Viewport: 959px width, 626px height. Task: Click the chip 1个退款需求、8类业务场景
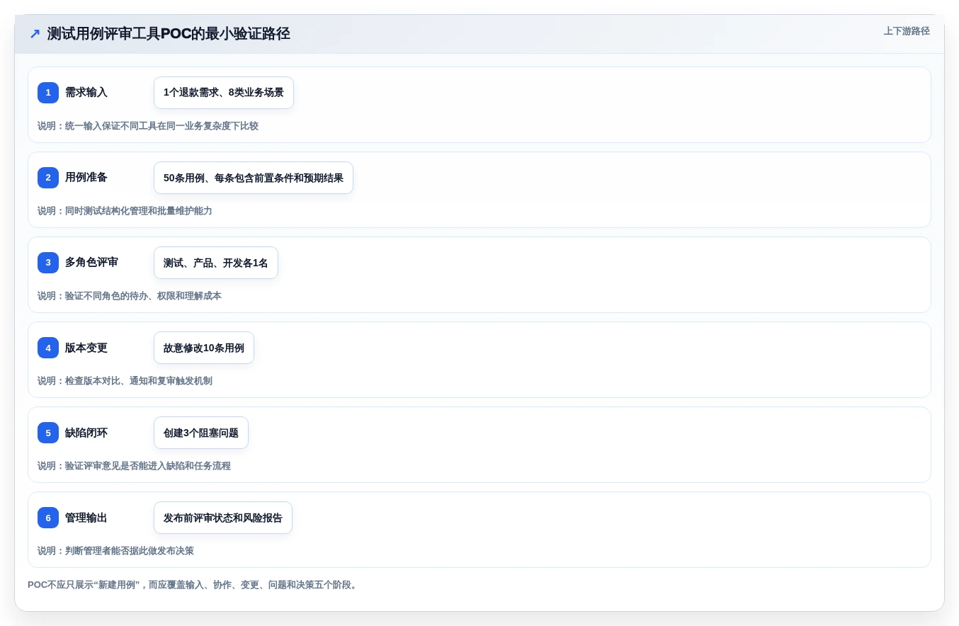(x=224, y=93)
